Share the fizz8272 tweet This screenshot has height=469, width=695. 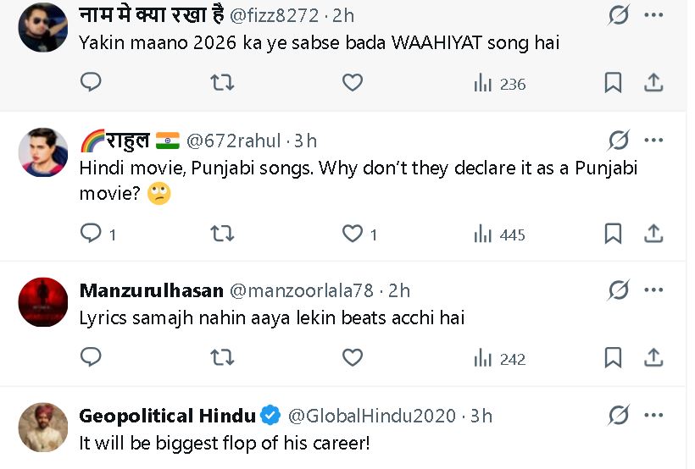pos(653,83)
